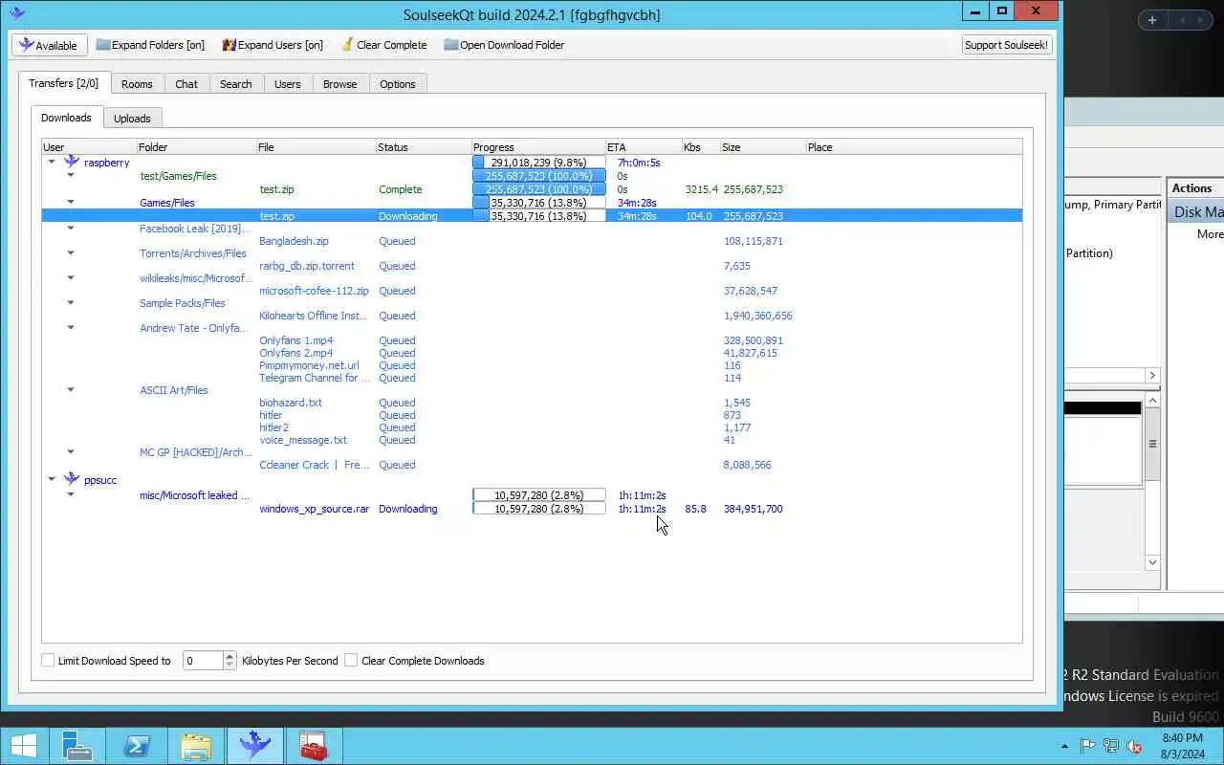Open Server Manager from taskbar
Viewport: 1224px width, 765px height.
(76, 746)
